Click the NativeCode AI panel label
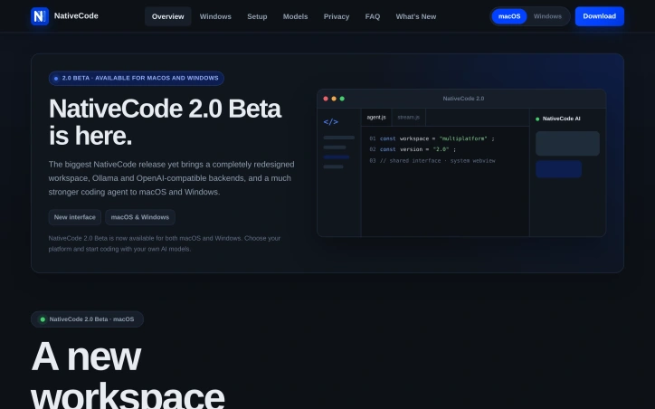This screenshot has height=409, width=655. [561, 119]
